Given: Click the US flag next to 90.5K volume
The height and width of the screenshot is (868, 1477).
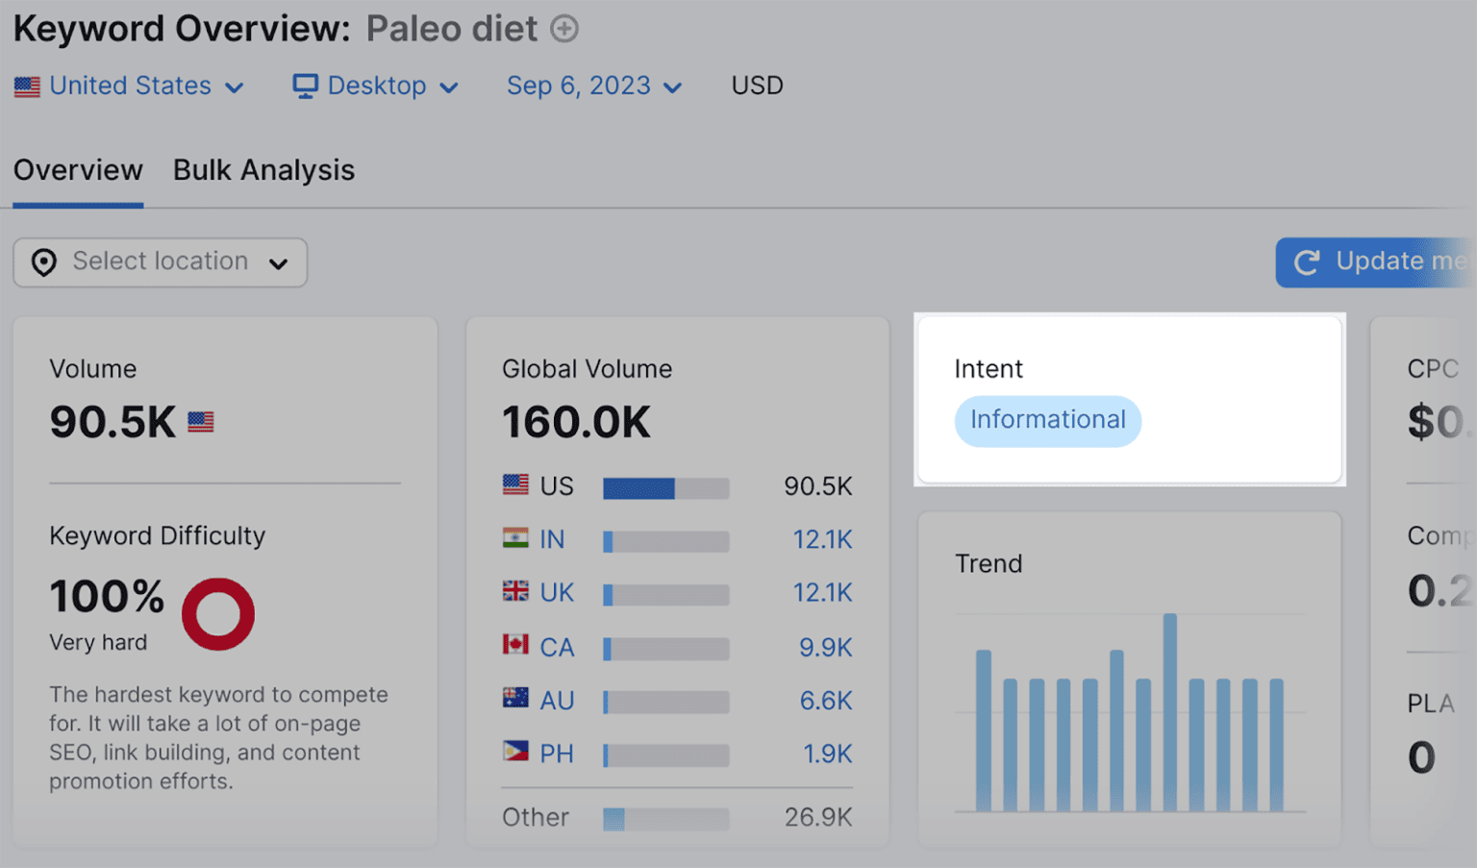Looking at the screenshot, I should [200, 421].
